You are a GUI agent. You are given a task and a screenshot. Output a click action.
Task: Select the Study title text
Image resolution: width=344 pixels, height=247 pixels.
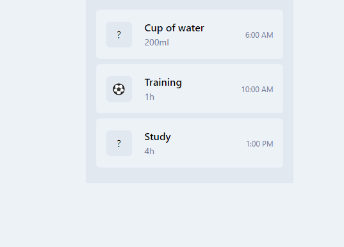[x=158, y=137]
